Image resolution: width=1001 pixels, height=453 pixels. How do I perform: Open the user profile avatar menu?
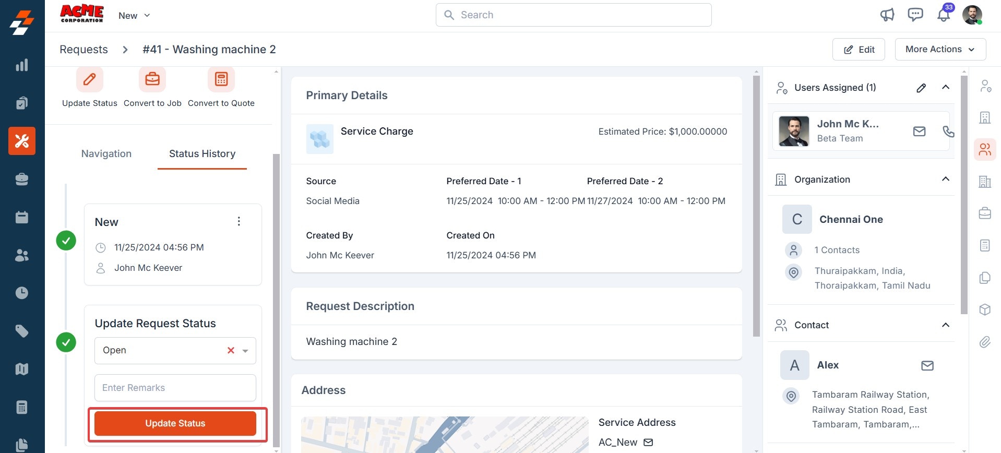tap(972, 15)
